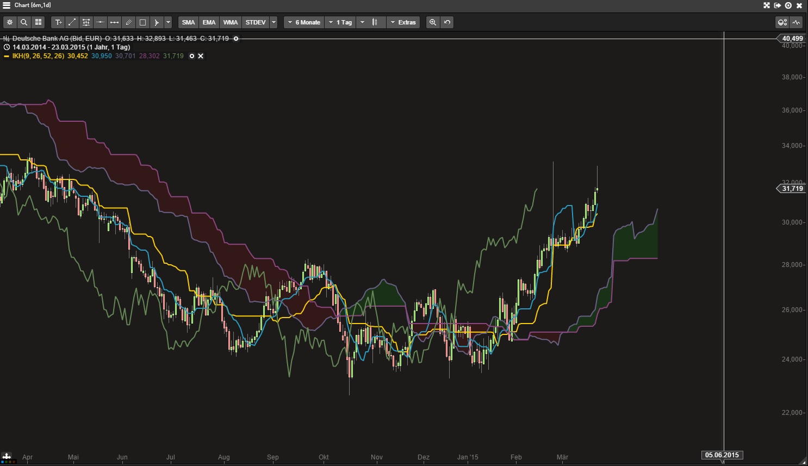Open the Extras menu

[403, 22]
